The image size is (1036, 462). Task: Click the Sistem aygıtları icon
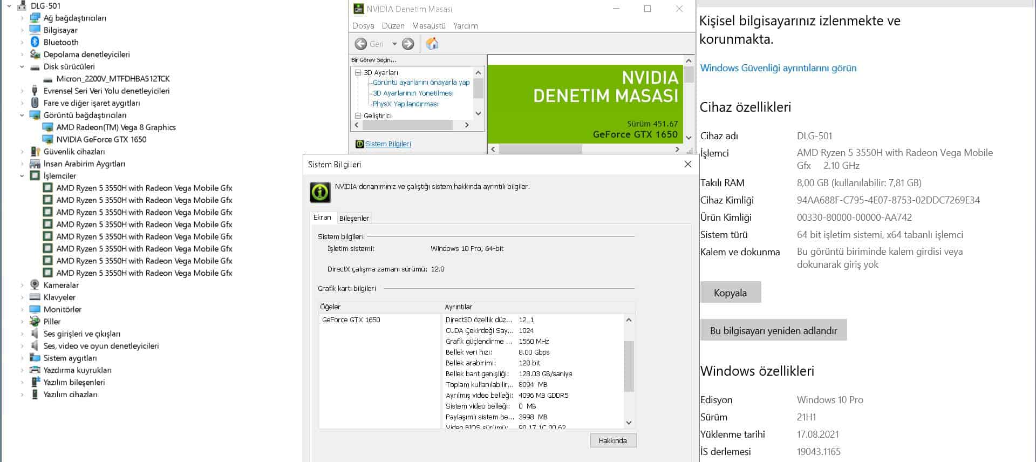[x=35, y=358]
